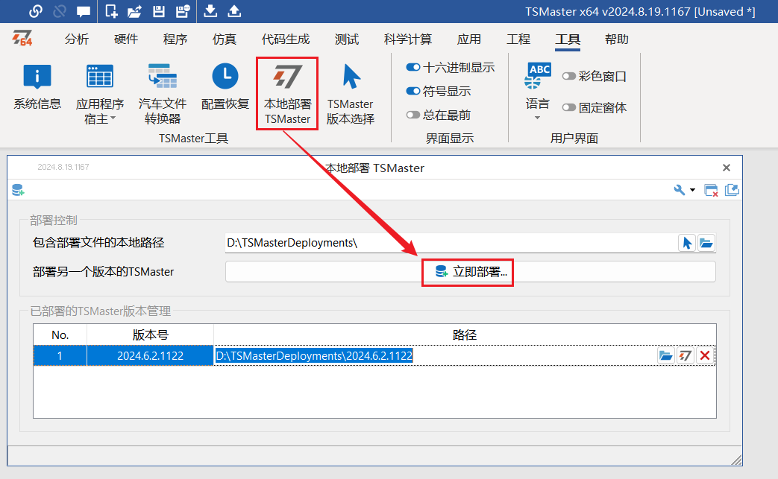Click the 立即部署... button
The height and width of the screenshot is (479, 778).
point(471,272)
